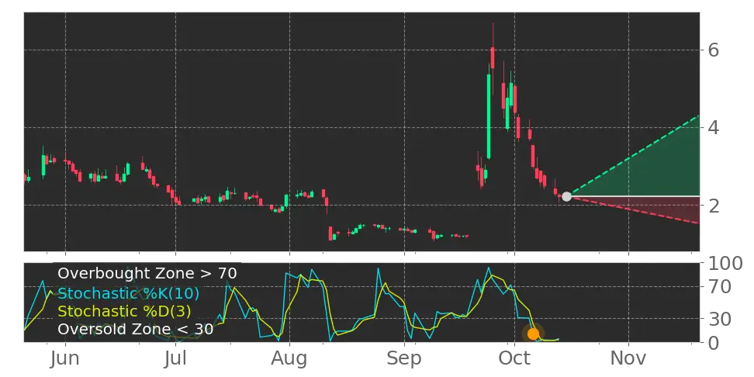The image size is (754, 377).
Task: Click the orange stochastic signal dot
Action: (533, 334)
